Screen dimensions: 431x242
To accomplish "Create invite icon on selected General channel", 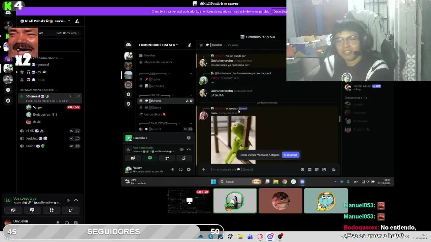I will coord(187,101).
